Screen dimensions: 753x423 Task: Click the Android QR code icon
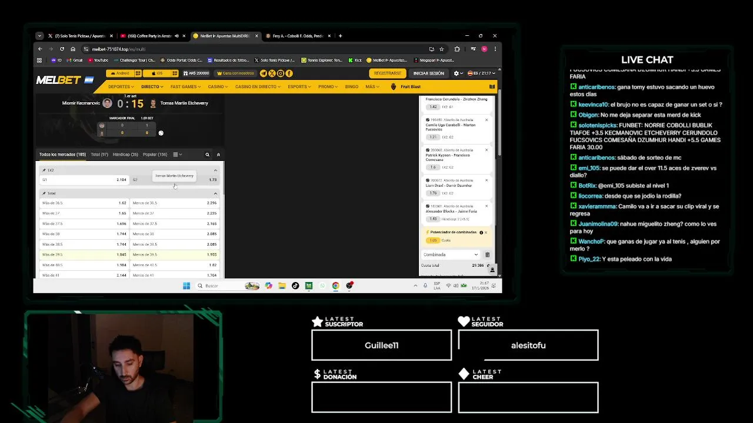tap(138, 73)
